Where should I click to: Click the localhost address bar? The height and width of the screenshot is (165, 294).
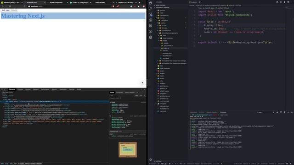[x=69, y=6]
